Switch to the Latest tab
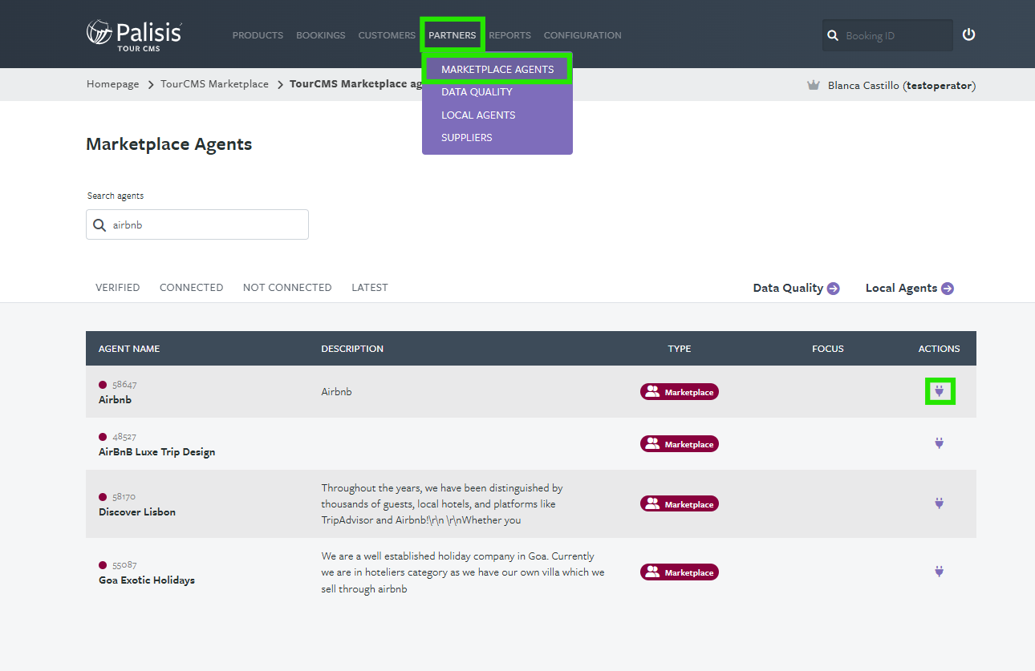 [370, 288]
